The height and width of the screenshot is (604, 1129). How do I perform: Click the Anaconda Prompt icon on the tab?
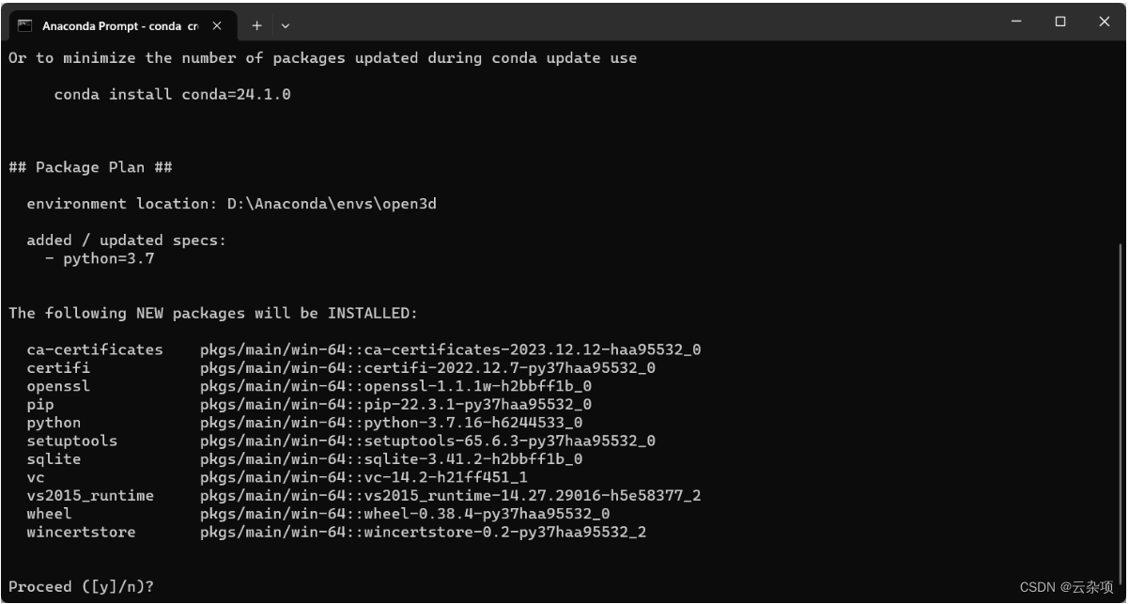pos(26,25)
